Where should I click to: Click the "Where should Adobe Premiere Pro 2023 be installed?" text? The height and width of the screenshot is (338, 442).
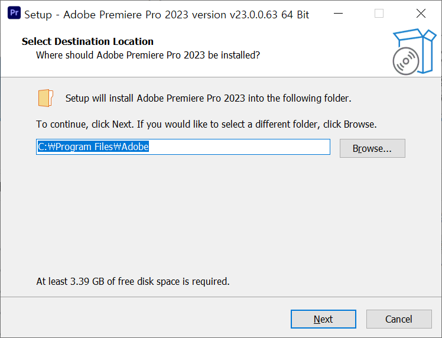click(x=148, y=55)
